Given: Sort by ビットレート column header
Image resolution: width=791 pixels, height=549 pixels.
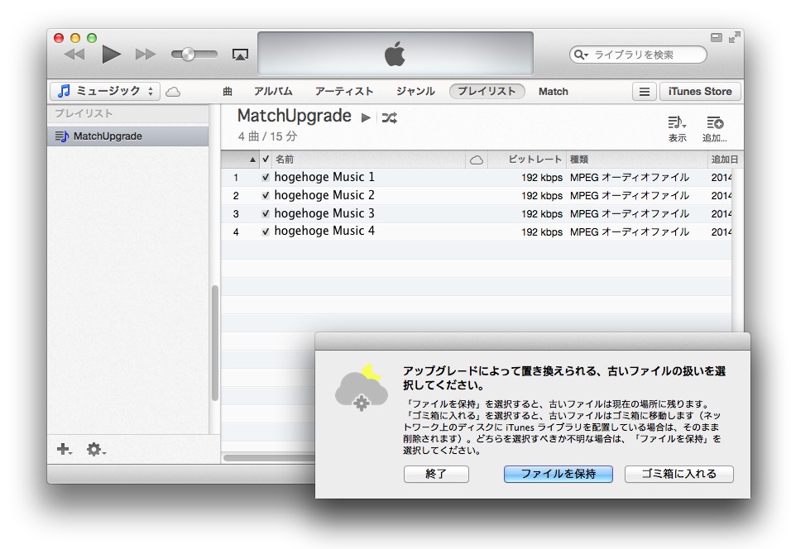Looking at the screenshot, I should pyautogui.click(x=527, y=160).
